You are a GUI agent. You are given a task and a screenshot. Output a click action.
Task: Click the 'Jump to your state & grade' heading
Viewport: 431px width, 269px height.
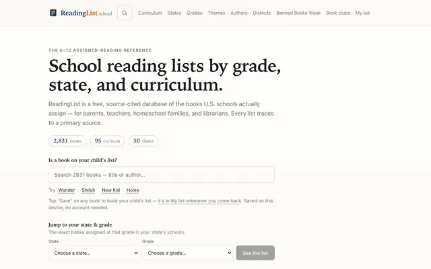(80, 225)
